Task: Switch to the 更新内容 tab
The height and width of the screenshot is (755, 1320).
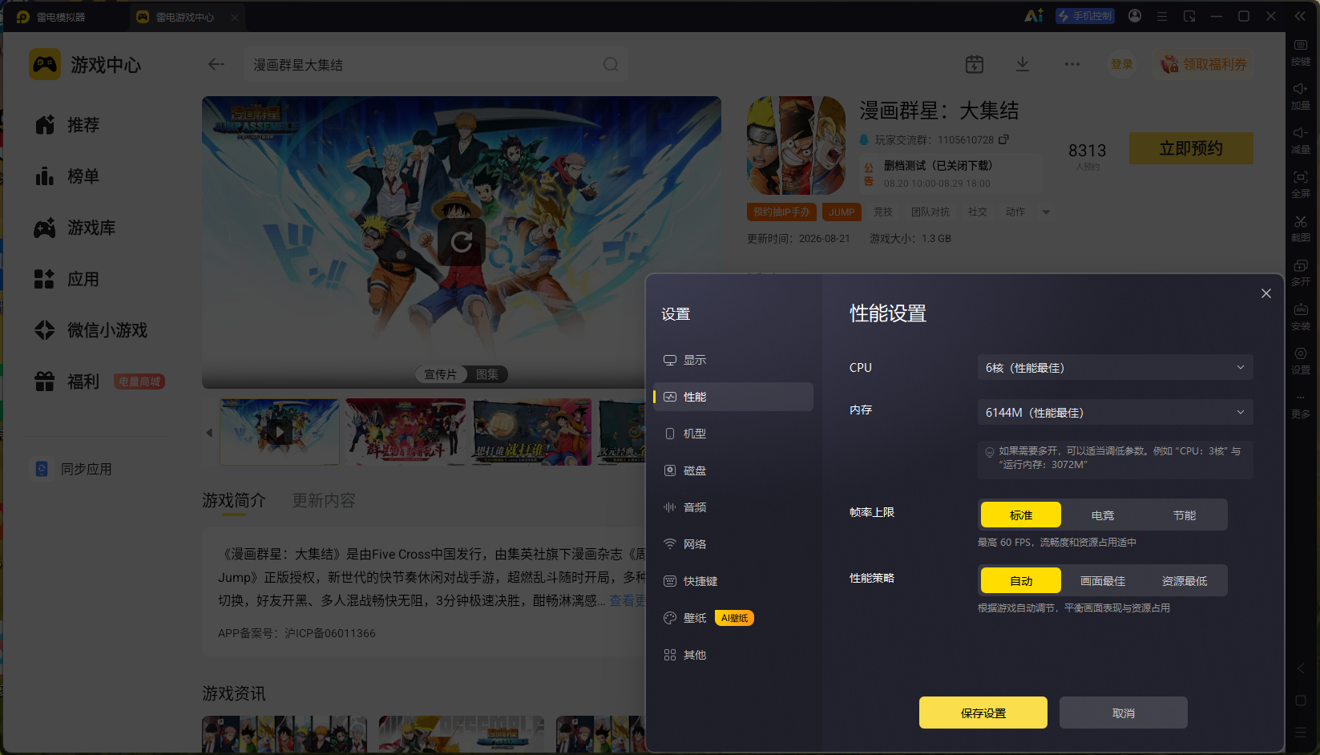Action: [x=324, y=500]
